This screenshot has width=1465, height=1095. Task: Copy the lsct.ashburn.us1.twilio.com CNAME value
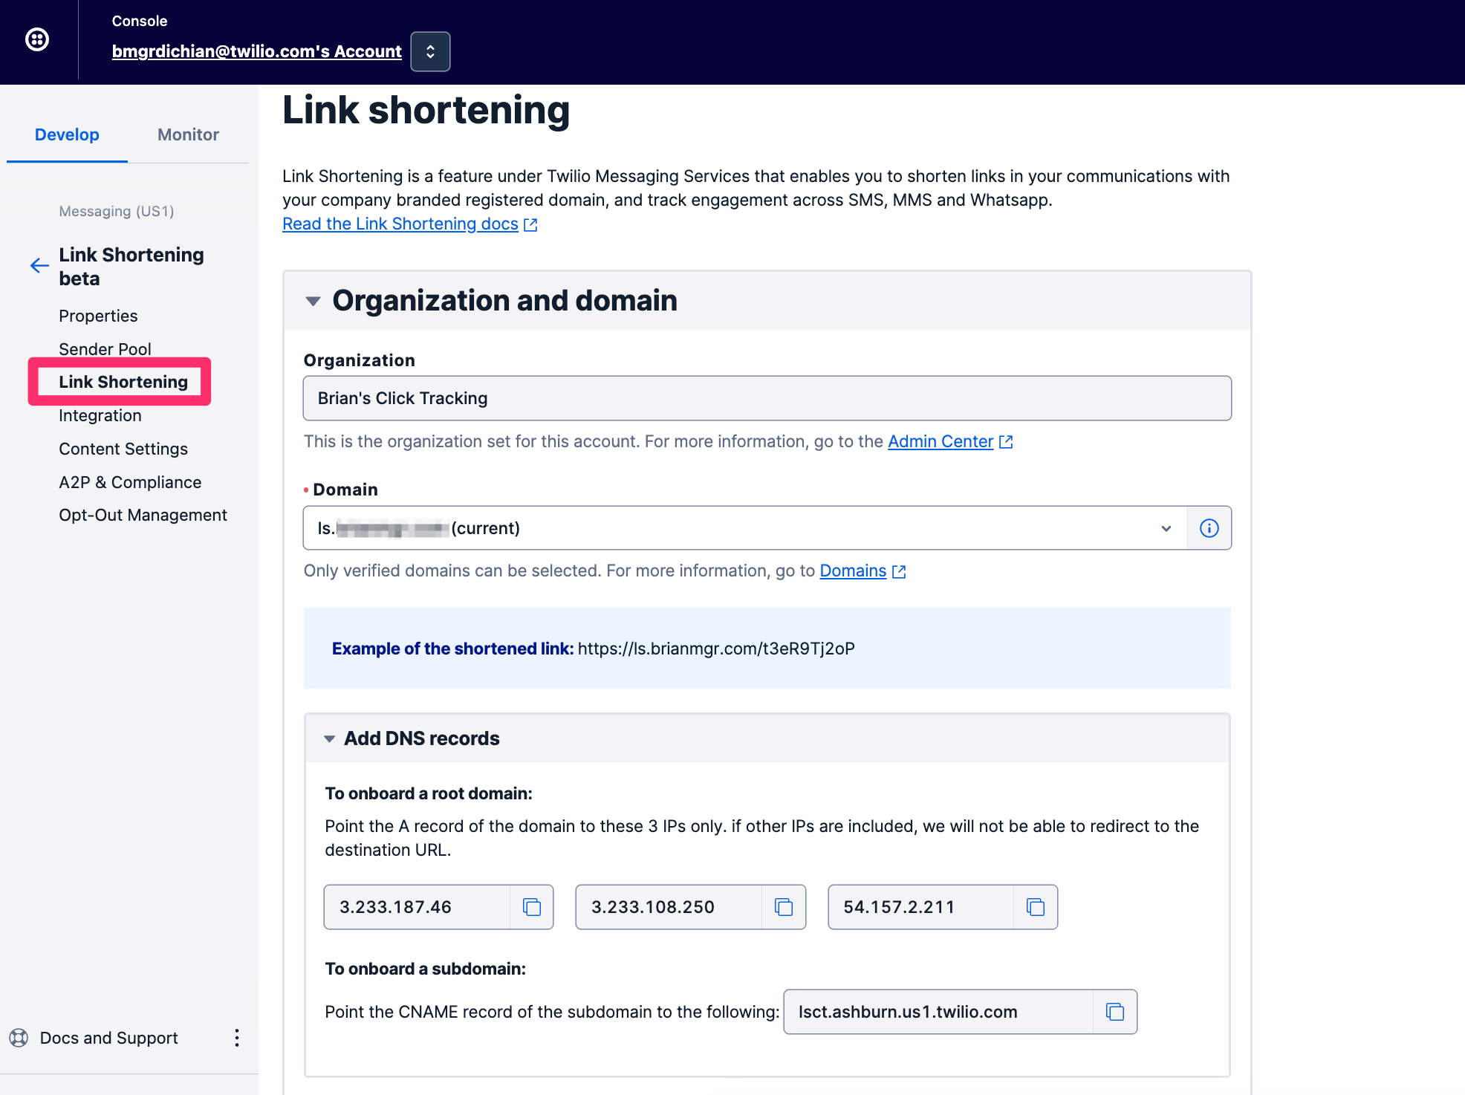(1114, 1012)
